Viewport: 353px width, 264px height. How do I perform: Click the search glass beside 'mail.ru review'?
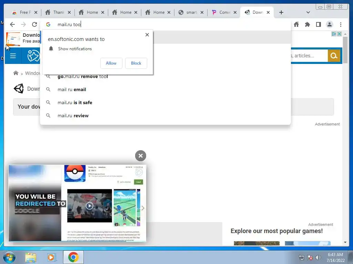pyautogui.click(x=48, y=115)
